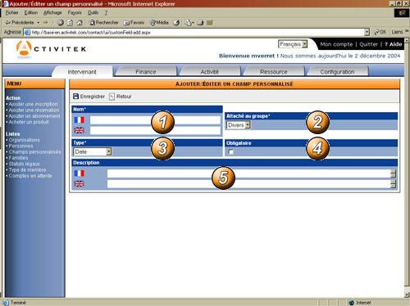Open the Attaché au groupe dropdown
The height and width of the screenshot is (306, 410).
238,125
